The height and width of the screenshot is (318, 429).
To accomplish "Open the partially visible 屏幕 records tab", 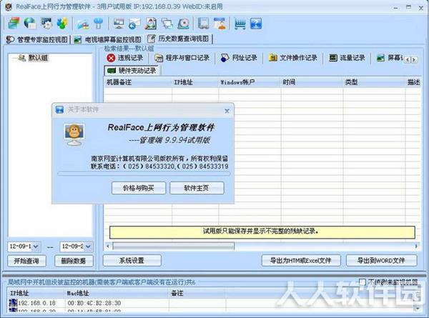I will [389, 58].
